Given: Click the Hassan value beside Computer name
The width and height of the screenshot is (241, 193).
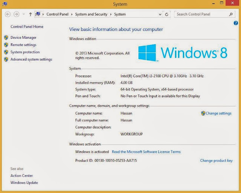Looking at the screenshot, I should (x=126, y=113).
